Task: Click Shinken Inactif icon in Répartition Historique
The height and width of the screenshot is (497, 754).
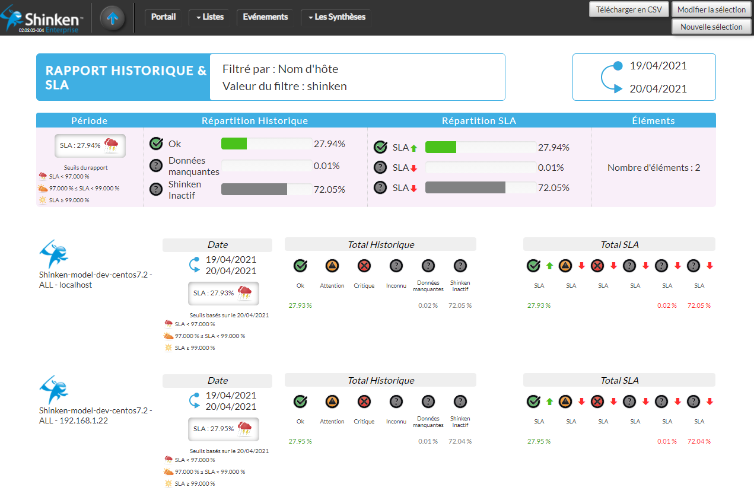Action: point(156,189)
